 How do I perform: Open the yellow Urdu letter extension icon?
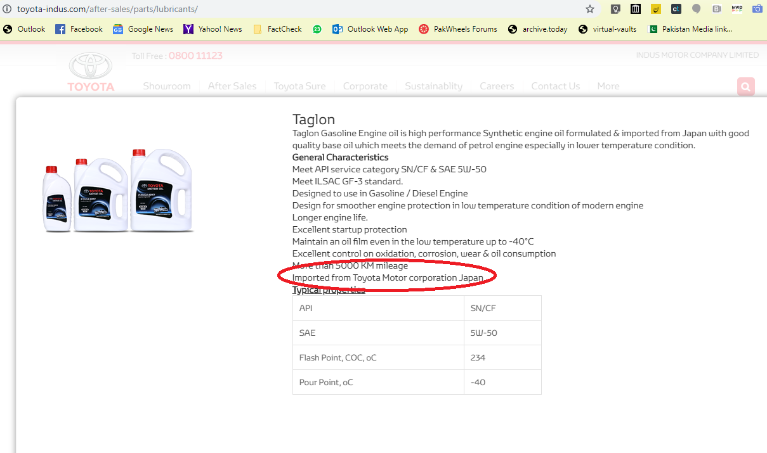656,9
